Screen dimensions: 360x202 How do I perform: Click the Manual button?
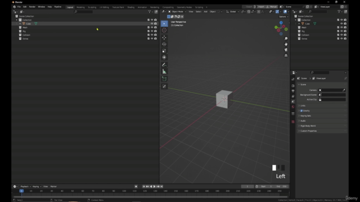pos(272,7)
